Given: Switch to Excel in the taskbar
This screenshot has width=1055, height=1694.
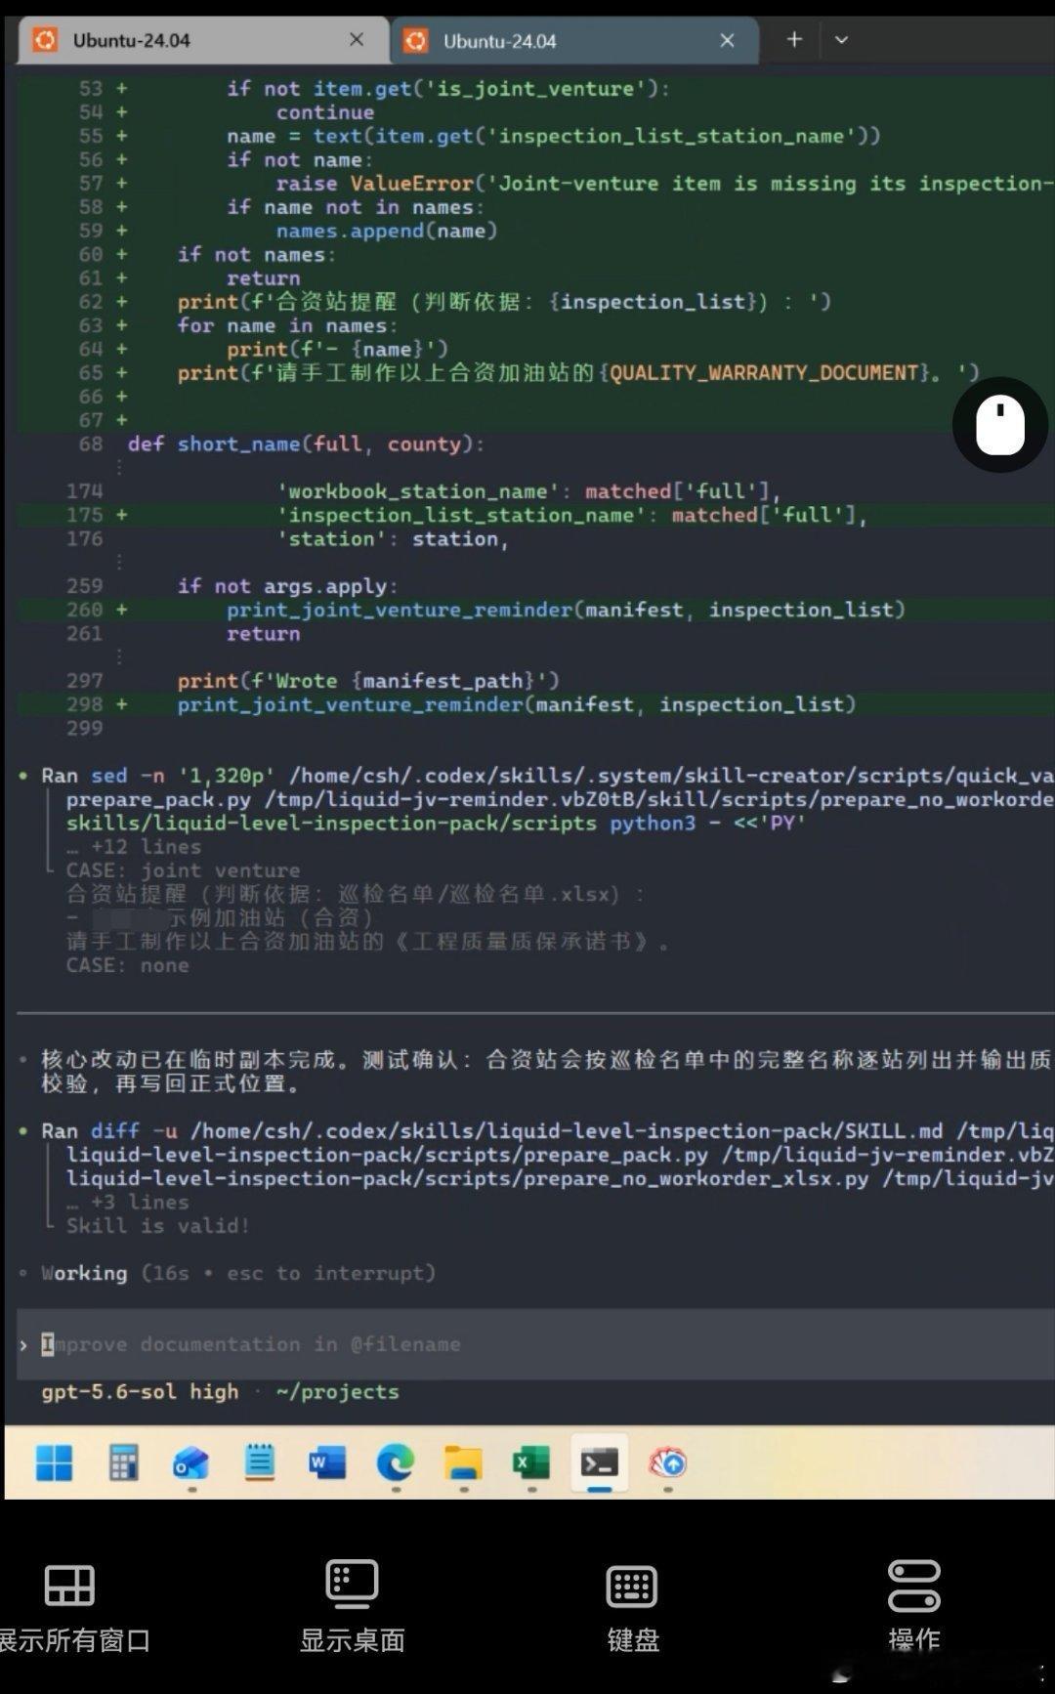Looking at the screenshot, I should pos(531,1462).
